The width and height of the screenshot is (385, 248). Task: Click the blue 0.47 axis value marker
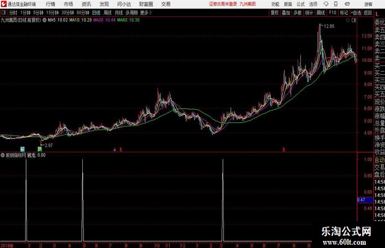[x=365, y=200]
